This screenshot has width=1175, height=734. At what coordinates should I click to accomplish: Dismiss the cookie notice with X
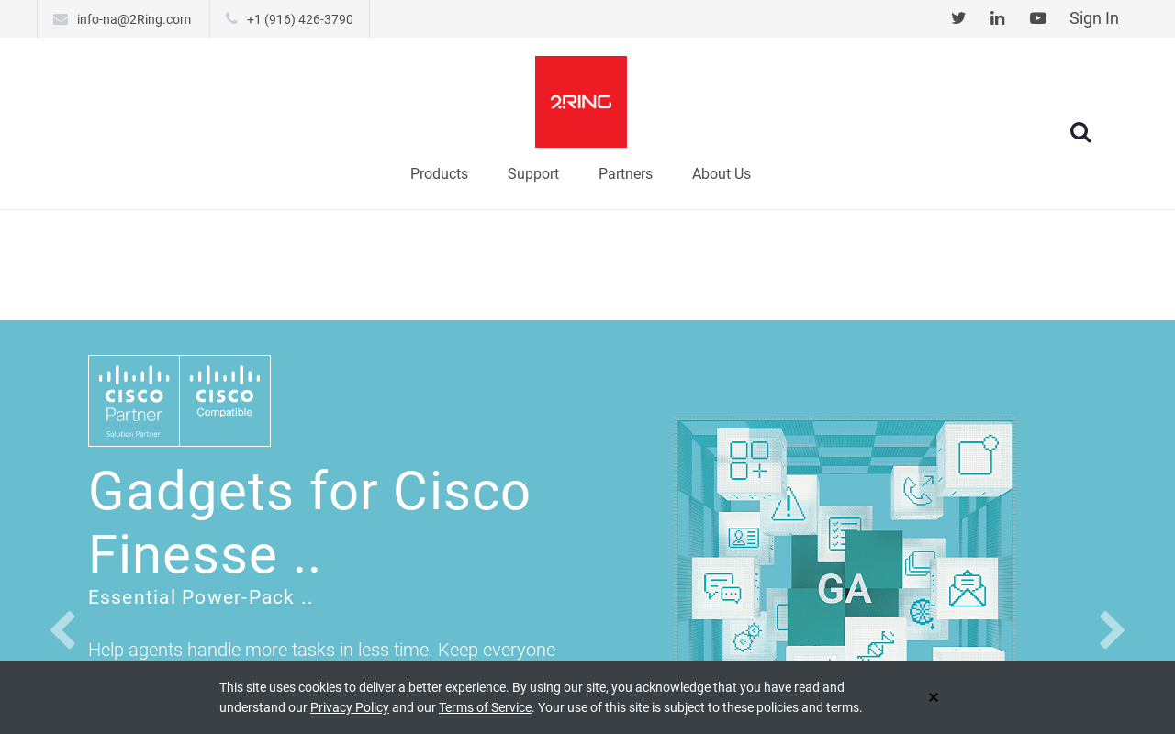click(x=934, y=697)
